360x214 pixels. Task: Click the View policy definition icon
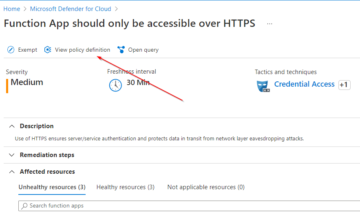(x=48, y=50)
